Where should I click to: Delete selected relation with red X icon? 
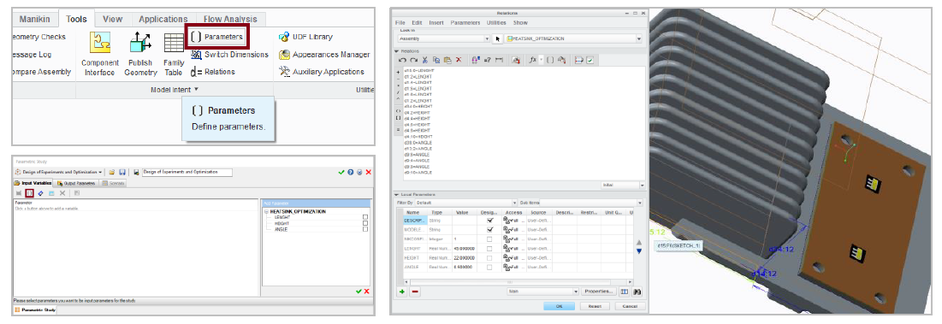coord(459,59)
